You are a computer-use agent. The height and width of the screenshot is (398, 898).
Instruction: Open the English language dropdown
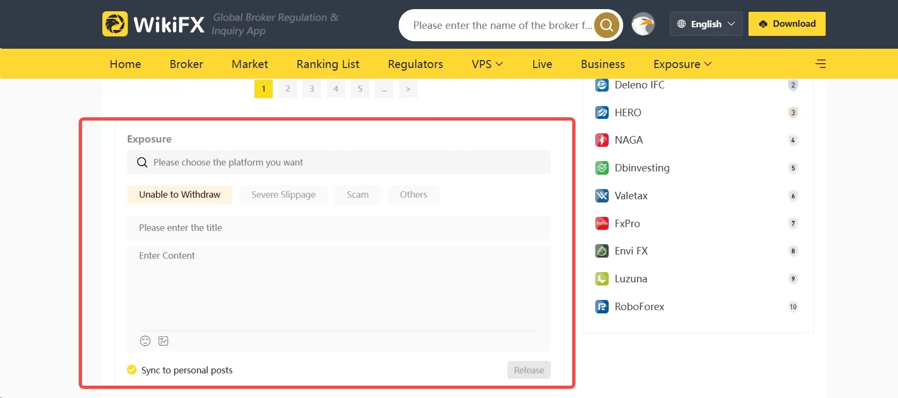pyautogui.click(x=706, y=24)
